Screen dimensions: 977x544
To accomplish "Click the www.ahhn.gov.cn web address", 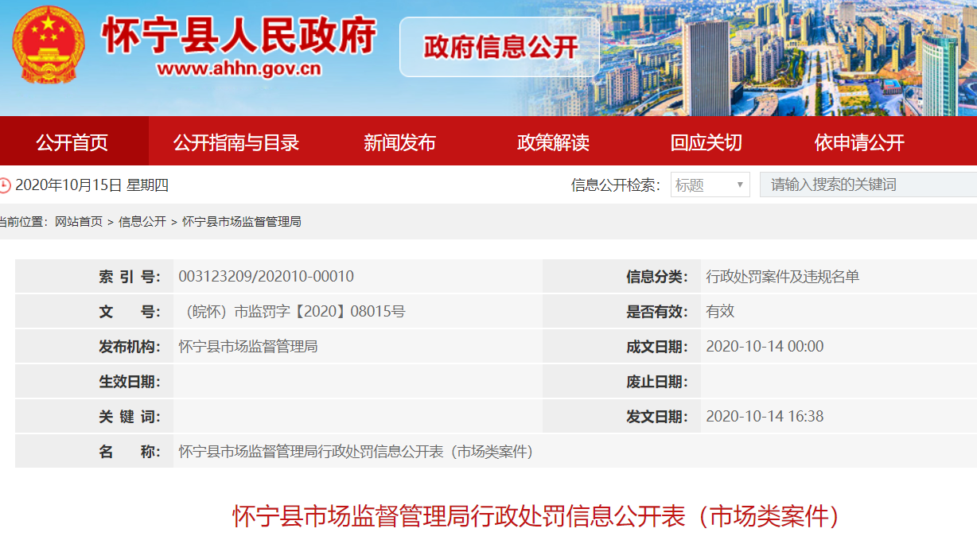I will coord(239,68).
